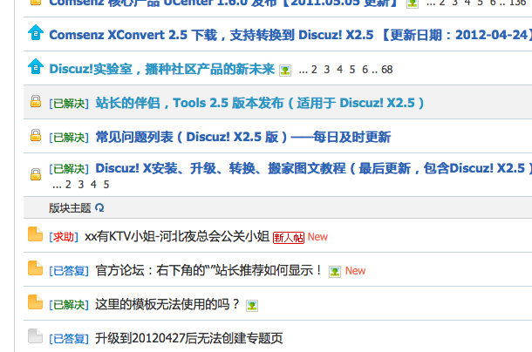Go to page 5 of Discuz!实验室 thread
The width and height of the screenshot is (532, 352).
352,70
